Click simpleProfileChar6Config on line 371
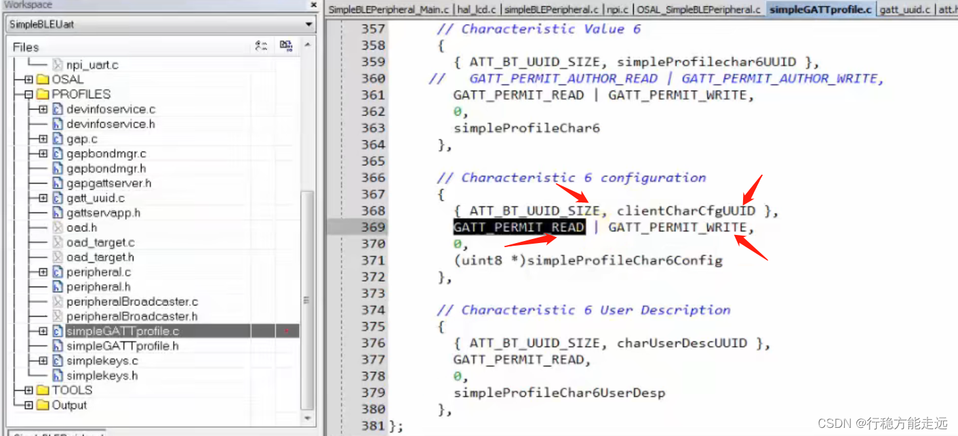 click(625, 261)
